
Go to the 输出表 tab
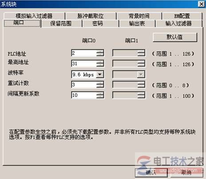click(137, 24)
